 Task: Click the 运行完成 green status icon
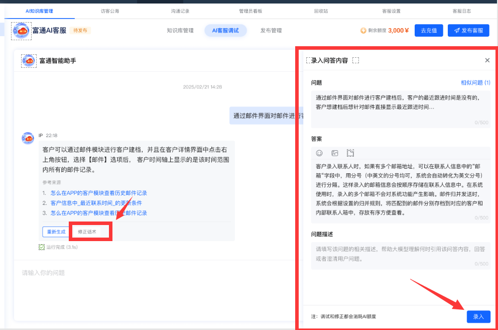[42, 247]
